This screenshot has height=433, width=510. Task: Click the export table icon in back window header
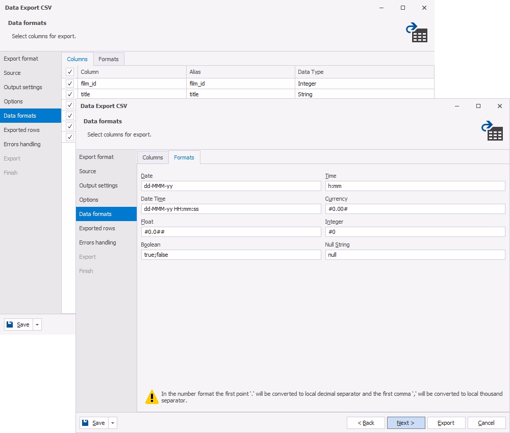417,32
